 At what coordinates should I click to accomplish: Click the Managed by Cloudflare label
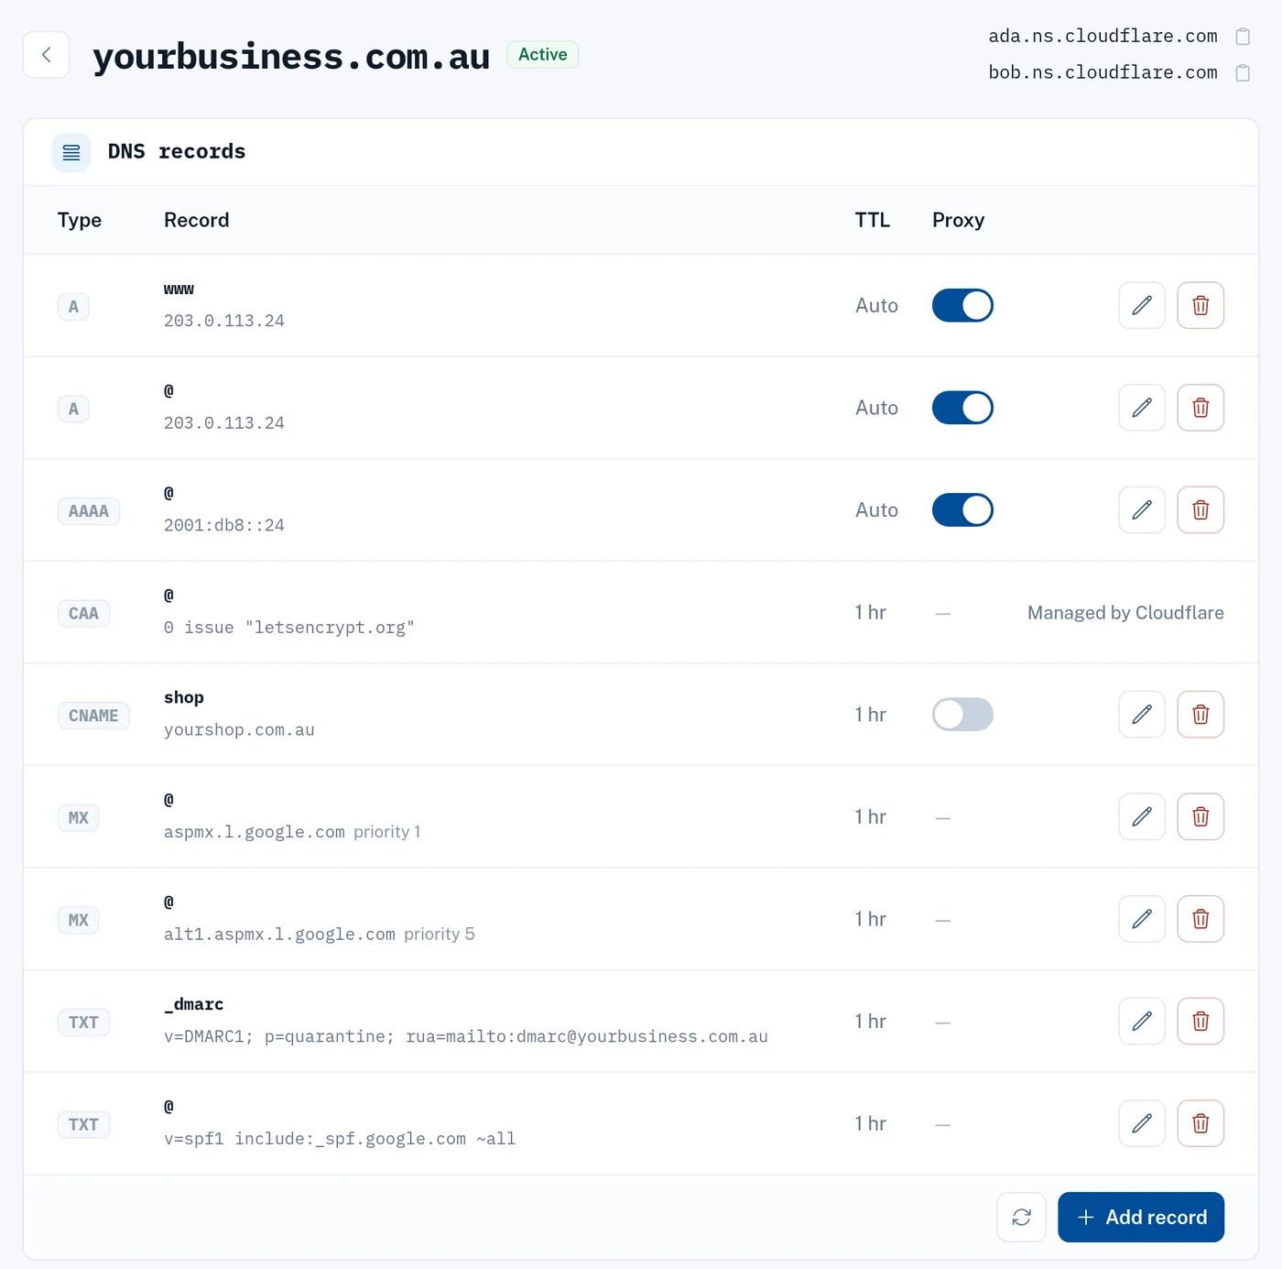point(1125,613)
